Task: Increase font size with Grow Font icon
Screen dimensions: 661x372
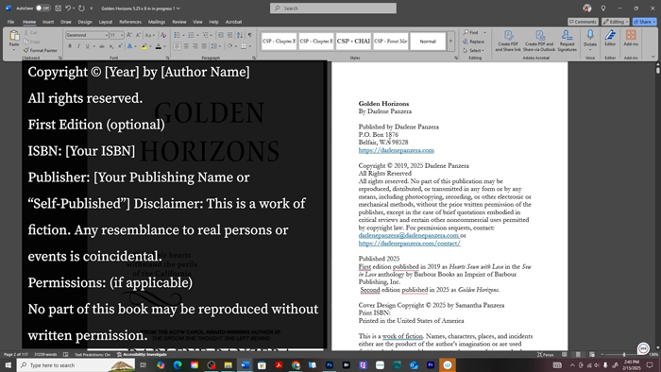Action: (x=129, y=35)
